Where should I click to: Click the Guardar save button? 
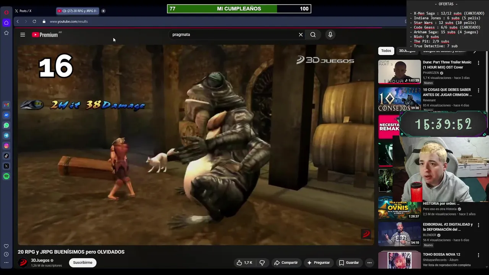[349, 262]
